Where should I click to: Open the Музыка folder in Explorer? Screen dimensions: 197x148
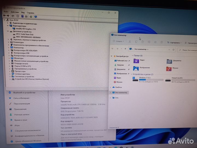click(x=172, y=69)
